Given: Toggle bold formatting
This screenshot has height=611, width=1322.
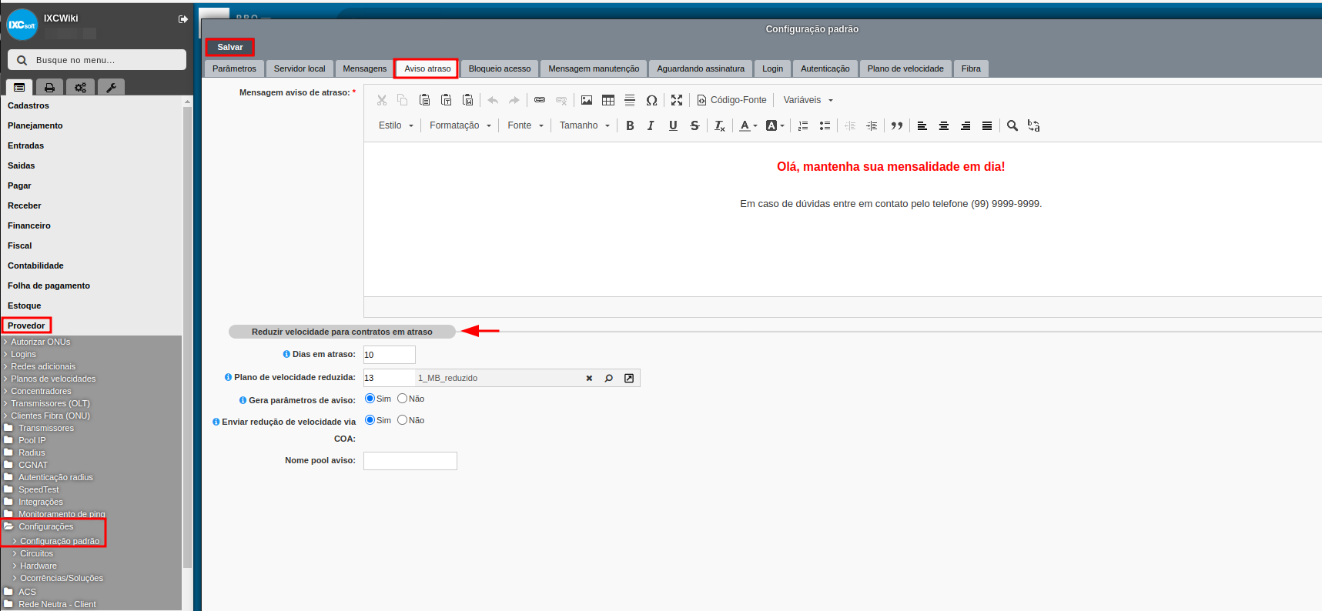Looking at the screenshot, I should point(630,125).
